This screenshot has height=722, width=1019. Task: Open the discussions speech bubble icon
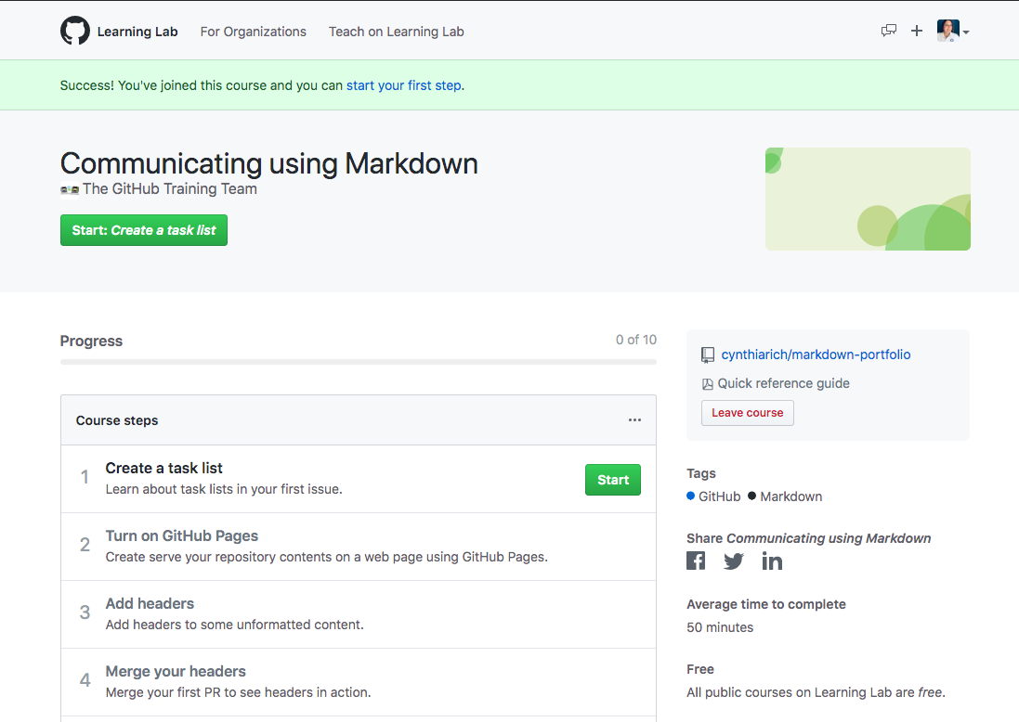point(888,31)
